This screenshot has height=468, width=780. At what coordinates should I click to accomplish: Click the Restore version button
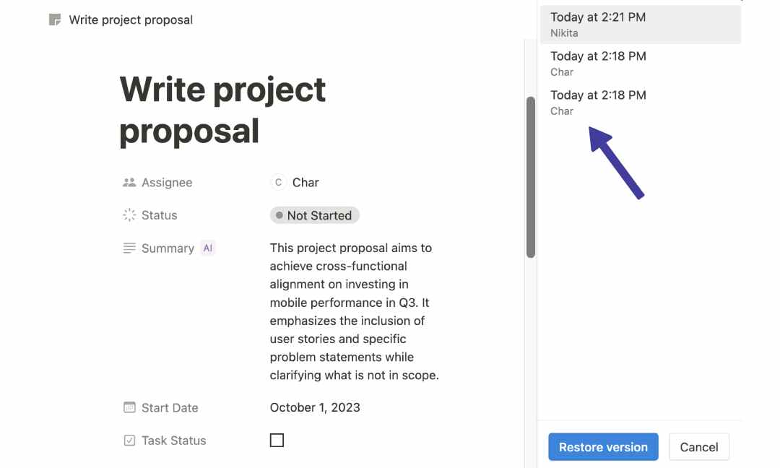603,446
